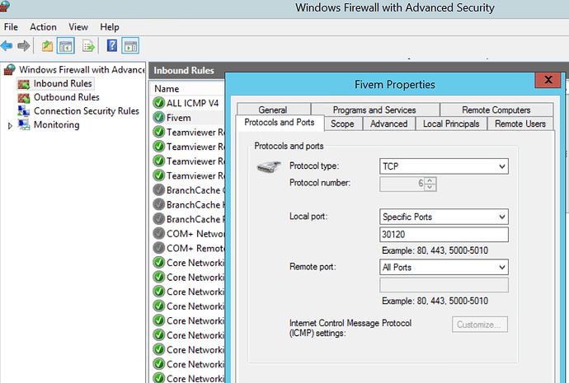Expand the Monitoring node arrow

point(10,126)
